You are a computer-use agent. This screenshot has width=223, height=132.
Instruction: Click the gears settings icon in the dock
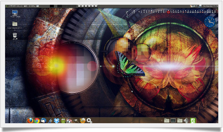tap(89, 121)
